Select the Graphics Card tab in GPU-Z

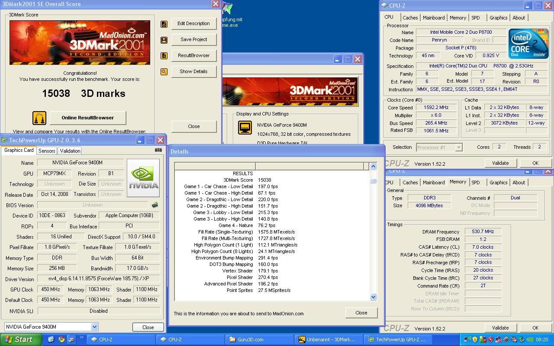19,151
